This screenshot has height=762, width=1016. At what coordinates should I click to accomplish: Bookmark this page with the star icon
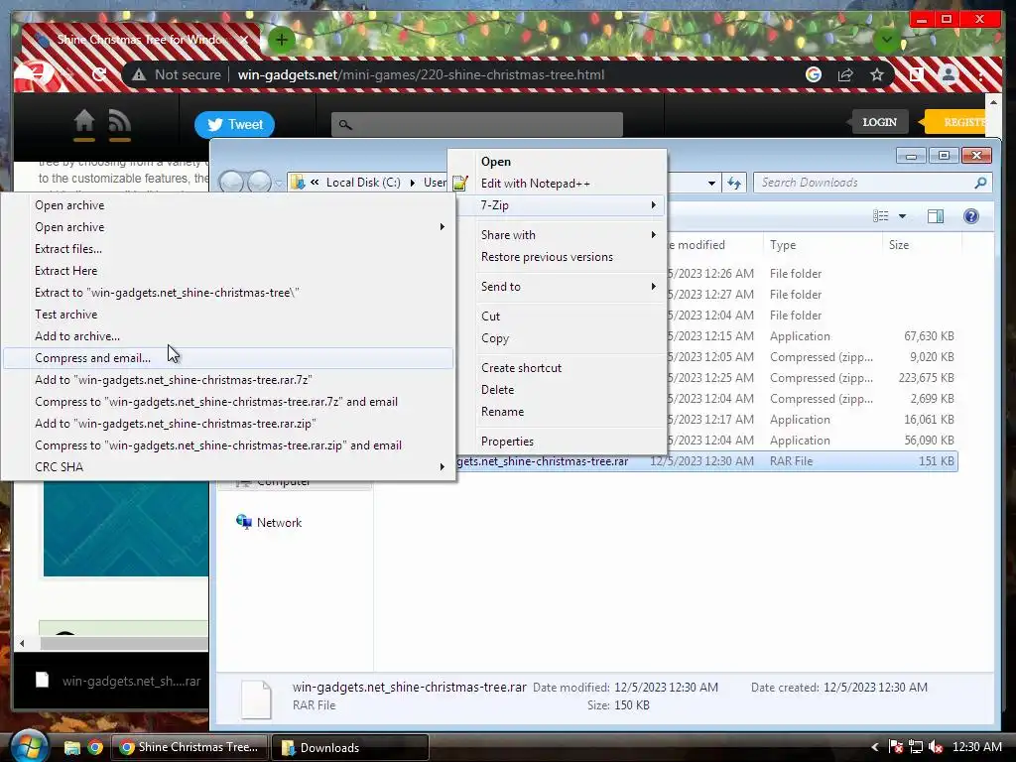[877, 74]
